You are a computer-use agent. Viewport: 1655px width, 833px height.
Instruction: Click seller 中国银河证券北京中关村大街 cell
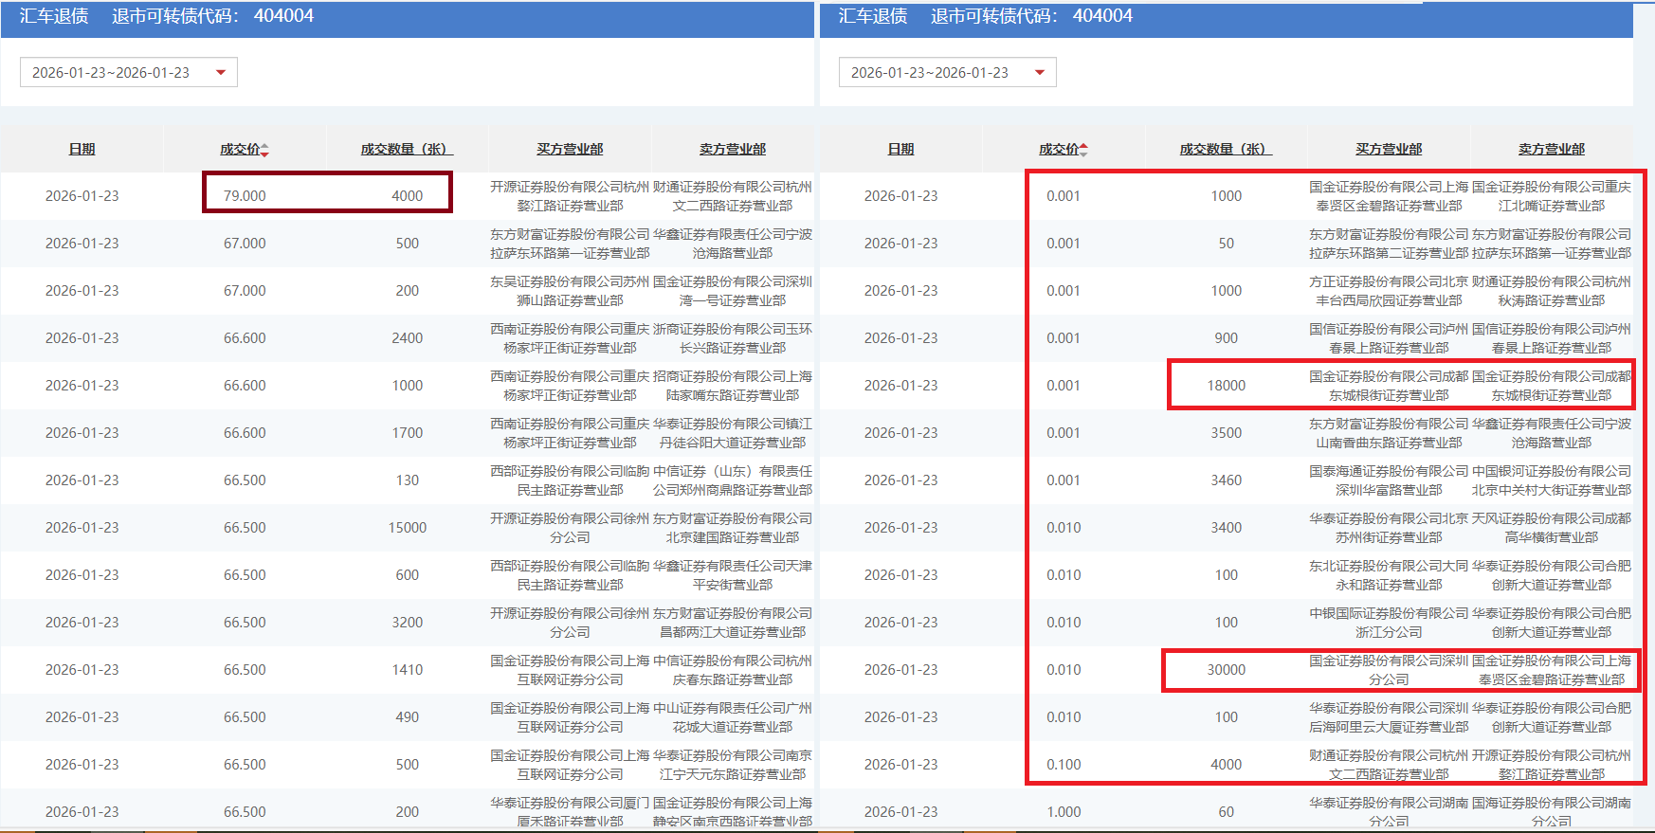tap(1552, 480)
